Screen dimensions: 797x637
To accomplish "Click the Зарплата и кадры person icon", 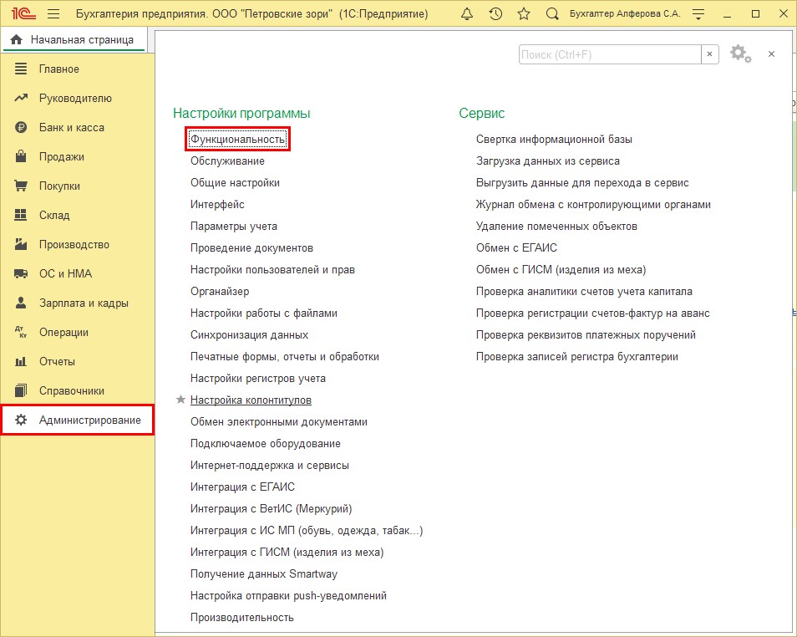I will click(x=21, y=303).
